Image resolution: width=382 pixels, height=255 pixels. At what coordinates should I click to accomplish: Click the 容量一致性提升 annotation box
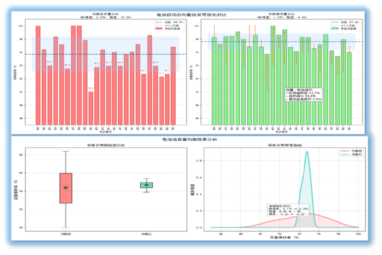[x=303, y=94]
